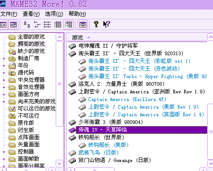Screen dimensions: 213x171
Task: Expand the 年份 folder tree node
Action: click(4, 66)
